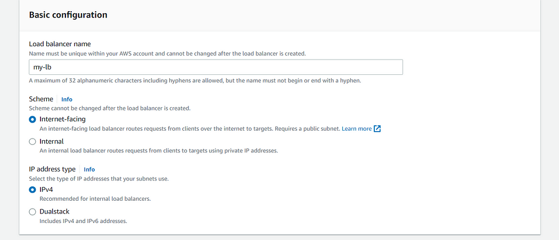Choose IPv4 as IP address type

[32, 190]
